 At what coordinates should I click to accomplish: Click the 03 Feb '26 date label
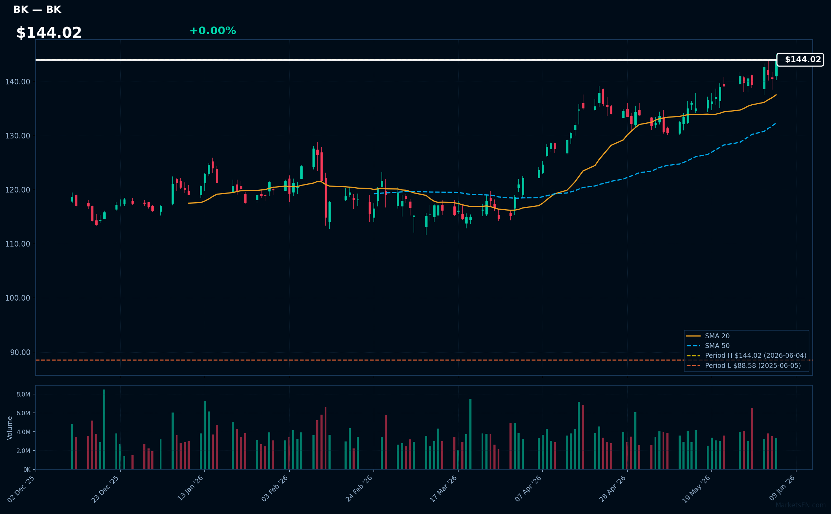point(275,488)
